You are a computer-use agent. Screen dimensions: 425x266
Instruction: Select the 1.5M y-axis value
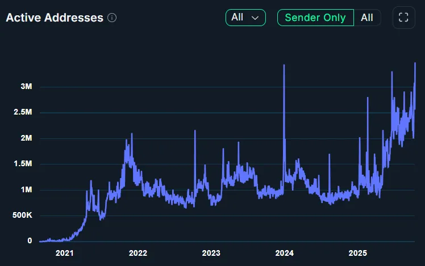tap(23, 164)
